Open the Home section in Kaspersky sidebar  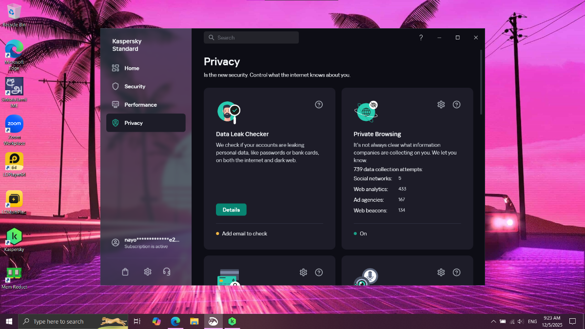click(x=146, y=68)
